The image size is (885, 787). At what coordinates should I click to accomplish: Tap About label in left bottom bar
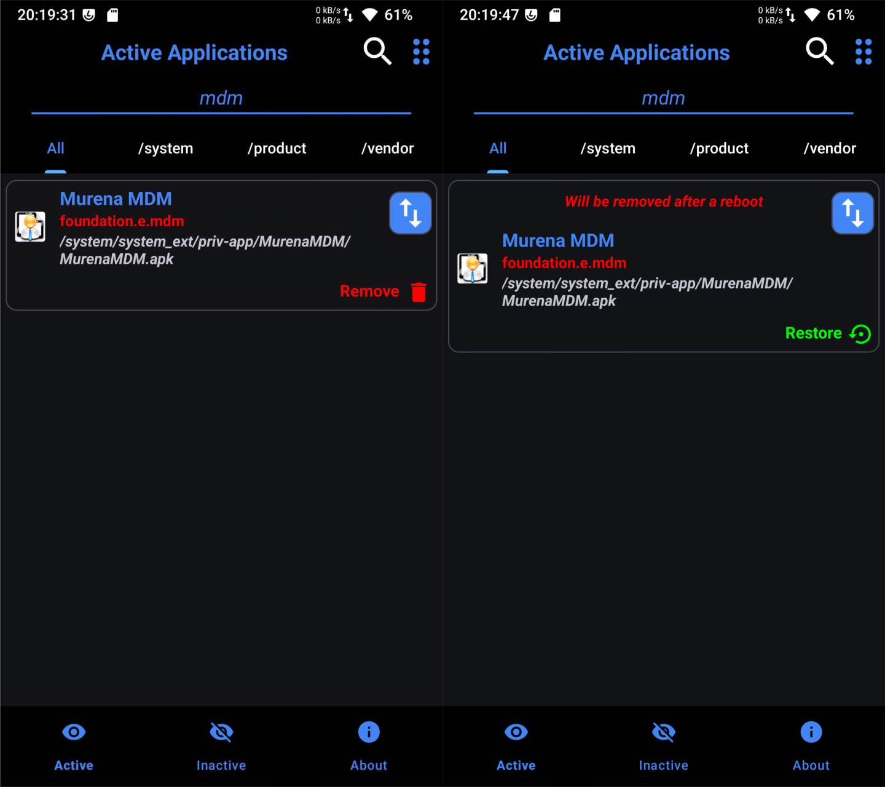[369, 765]
